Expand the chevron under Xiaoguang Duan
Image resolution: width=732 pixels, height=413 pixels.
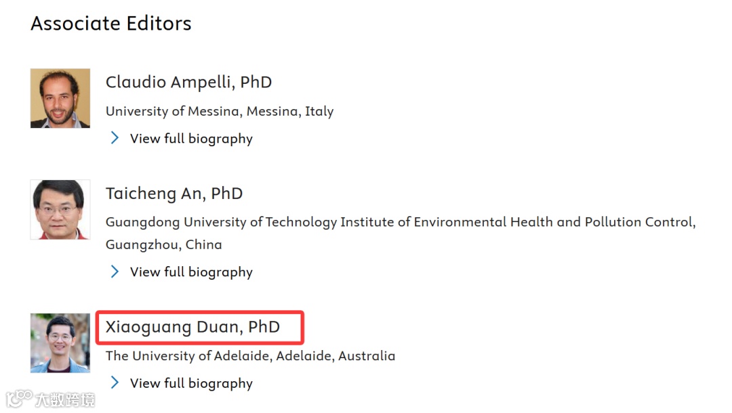115,383
